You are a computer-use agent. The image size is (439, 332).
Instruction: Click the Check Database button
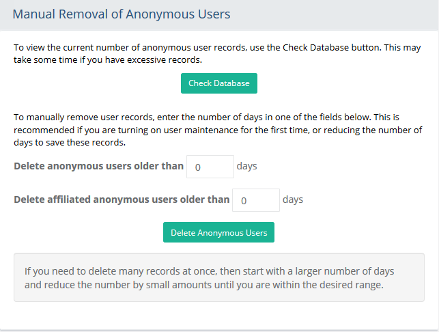[x=218, y=83]
